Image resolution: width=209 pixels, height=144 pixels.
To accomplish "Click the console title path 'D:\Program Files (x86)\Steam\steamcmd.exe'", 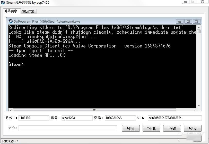I will click(x=47, y=22).
